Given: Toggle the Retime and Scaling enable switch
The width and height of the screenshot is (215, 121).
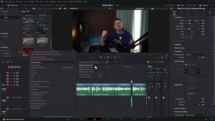Looking at the screenshot, I should pos(173,112).
